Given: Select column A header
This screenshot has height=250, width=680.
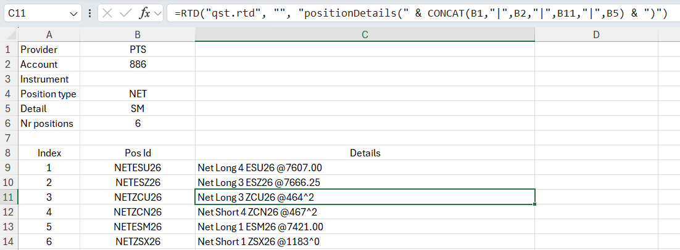Looking at the screenshot, I should tap(49, 34).
